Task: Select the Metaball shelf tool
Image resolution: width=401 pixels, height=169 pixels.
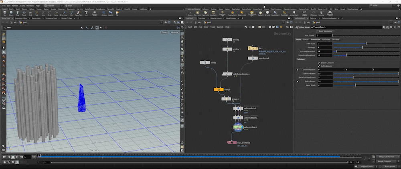Action: click(111, 13)
